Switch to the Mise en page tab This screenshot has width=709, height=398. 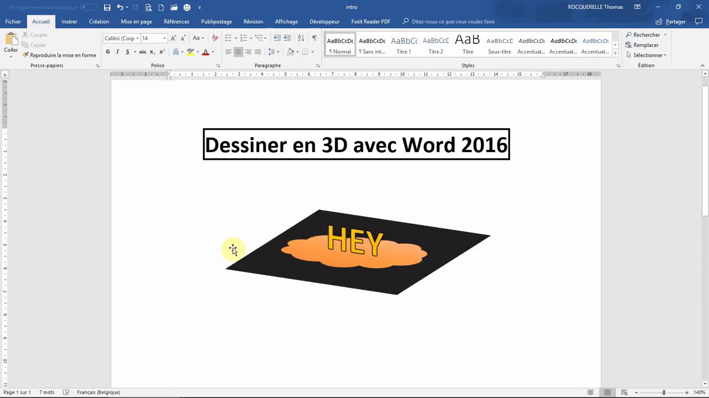tap(136, 22)
